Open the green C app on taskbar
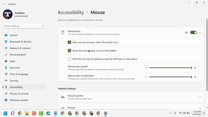The image size is (208, 117). click(41, 113)
